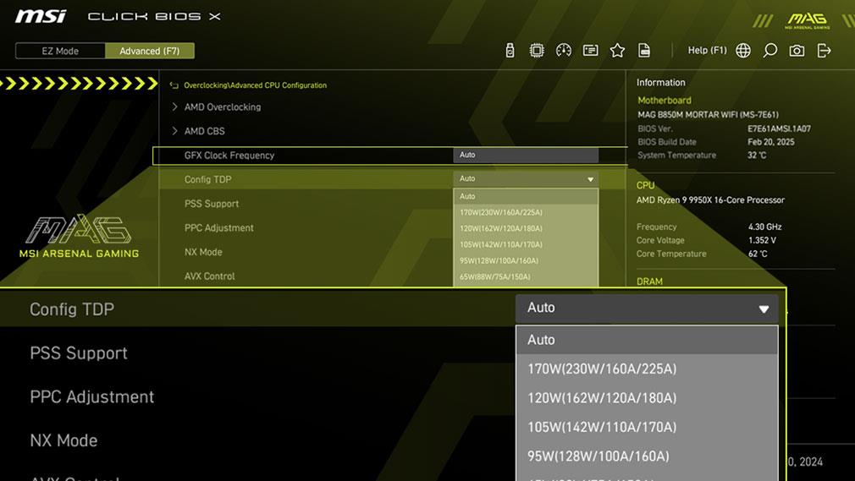The image size is (855, 481).
Task: Click the profile card icon
Action: 590,51
